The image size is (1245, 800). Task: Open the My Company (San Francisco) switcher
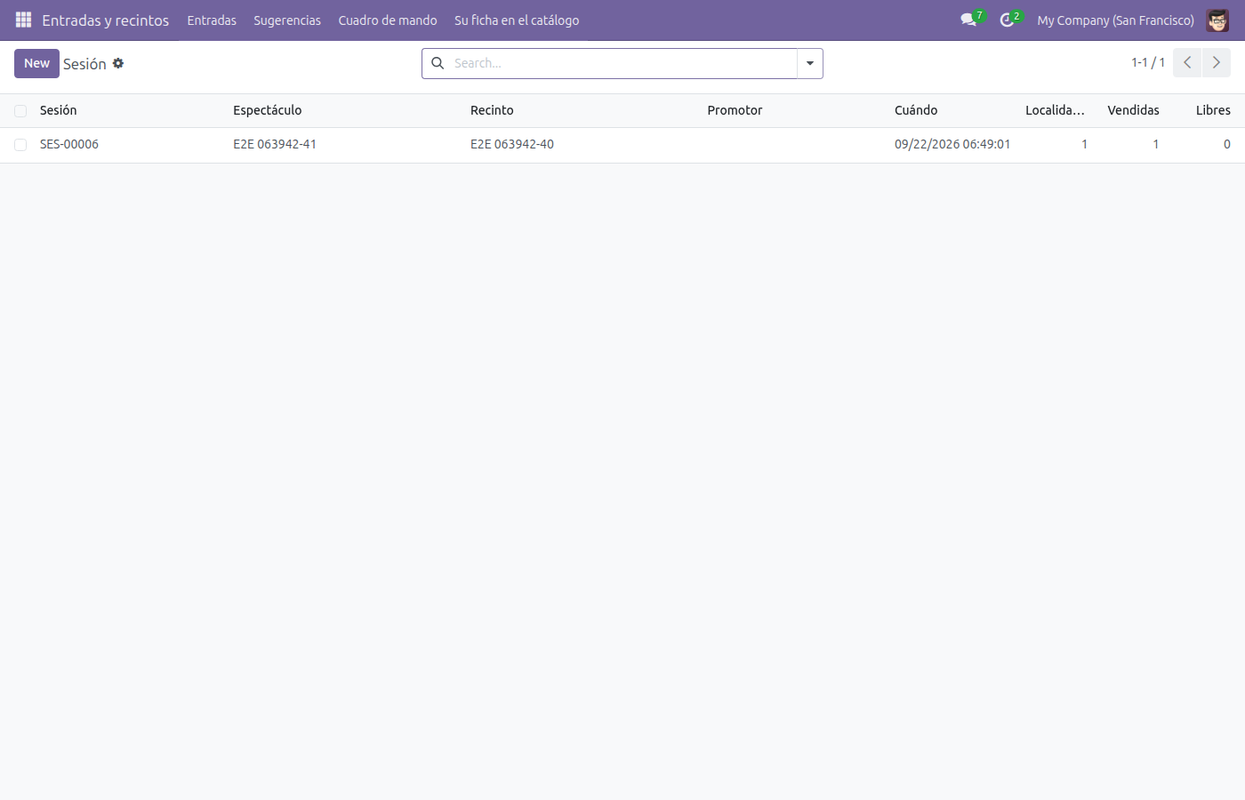tap(1115, 20)
